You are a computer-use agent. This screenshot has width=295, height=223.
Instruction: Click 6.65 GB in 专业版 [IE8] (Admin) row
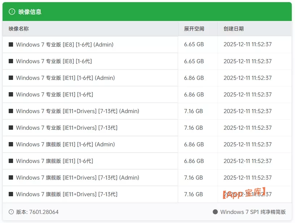[194, 44]
